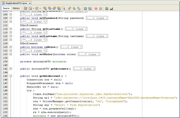Viewport: 180px width, 118px height.
Task: Start macro recording red circle
Action: (96, 8)
